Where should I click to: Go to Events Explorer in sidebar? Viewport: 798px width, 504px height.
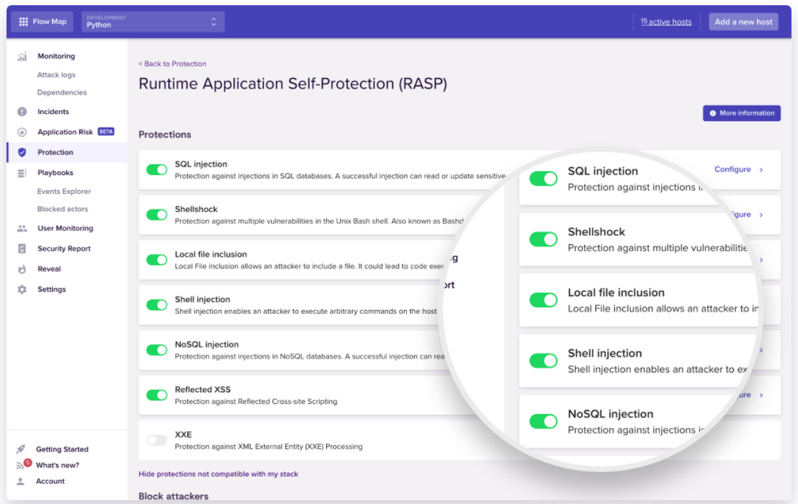tap(64, 191)
